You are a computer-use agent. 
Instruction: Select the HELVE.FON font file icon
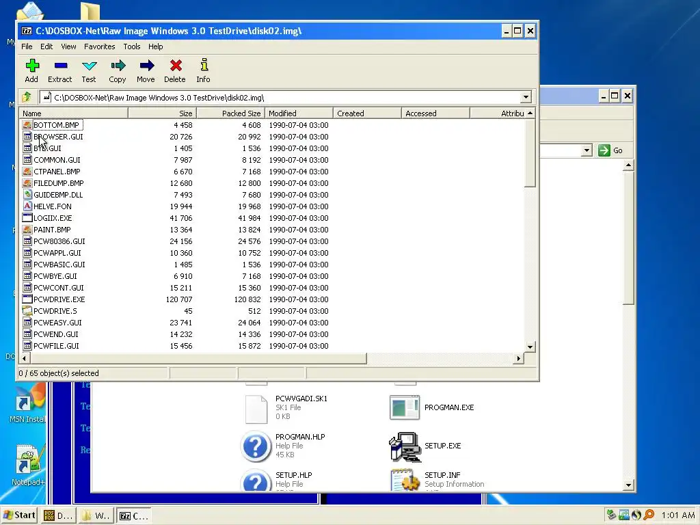tap(27, 206)
